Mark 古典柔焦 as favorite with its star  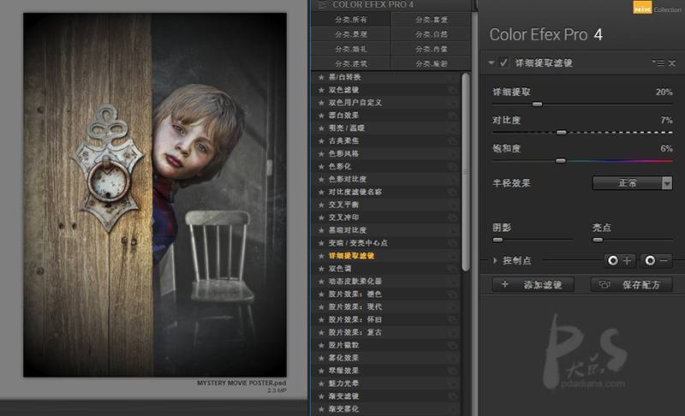(321, 141)
